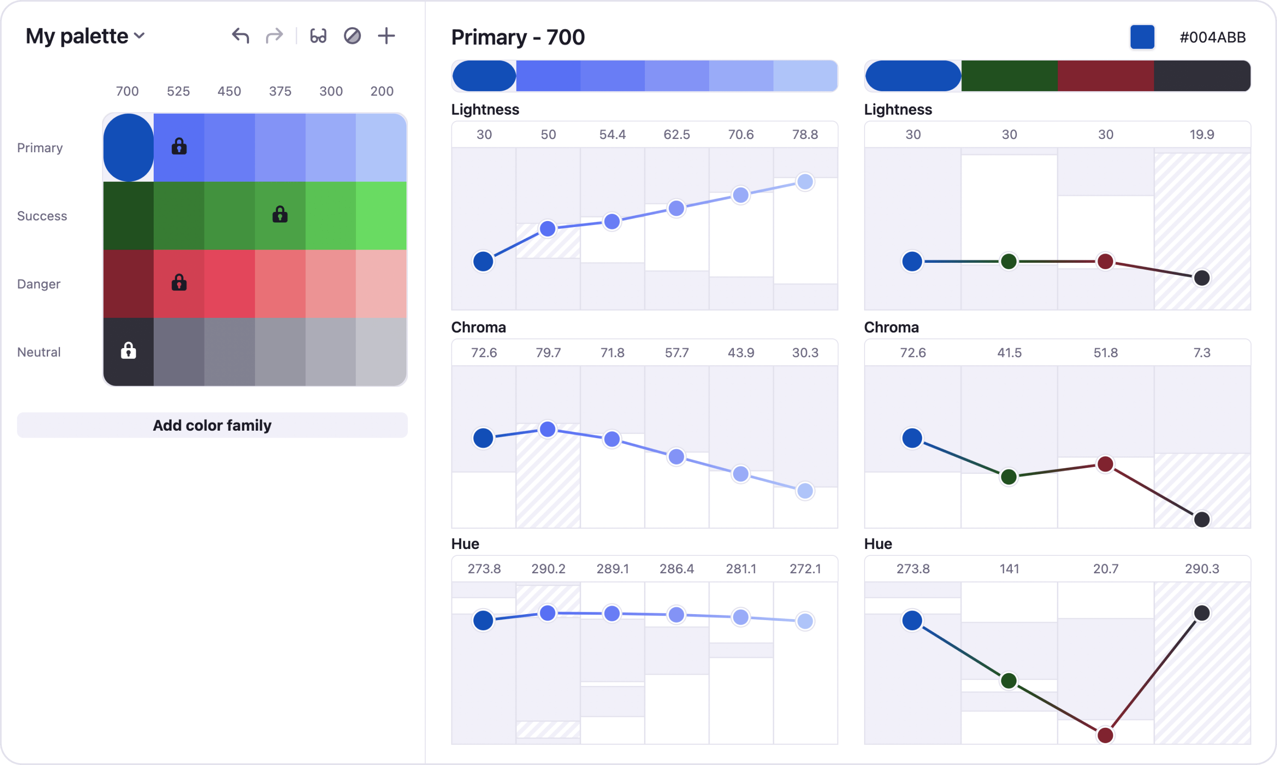Toggle lock on Primary 525 swatch
Screen dimensions: 1277x765
coord(179,147)
